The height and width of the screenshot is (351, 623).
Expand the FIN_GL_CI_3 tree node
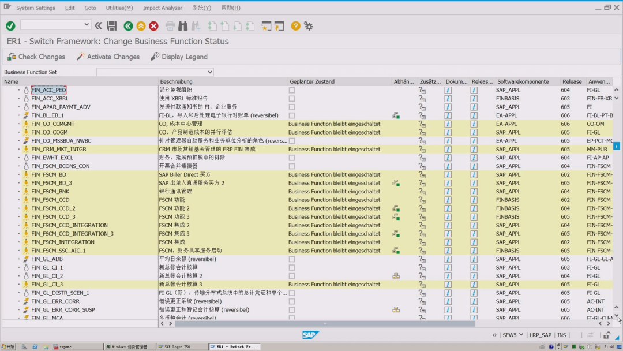pyautogui.click(x=18, y=285)
